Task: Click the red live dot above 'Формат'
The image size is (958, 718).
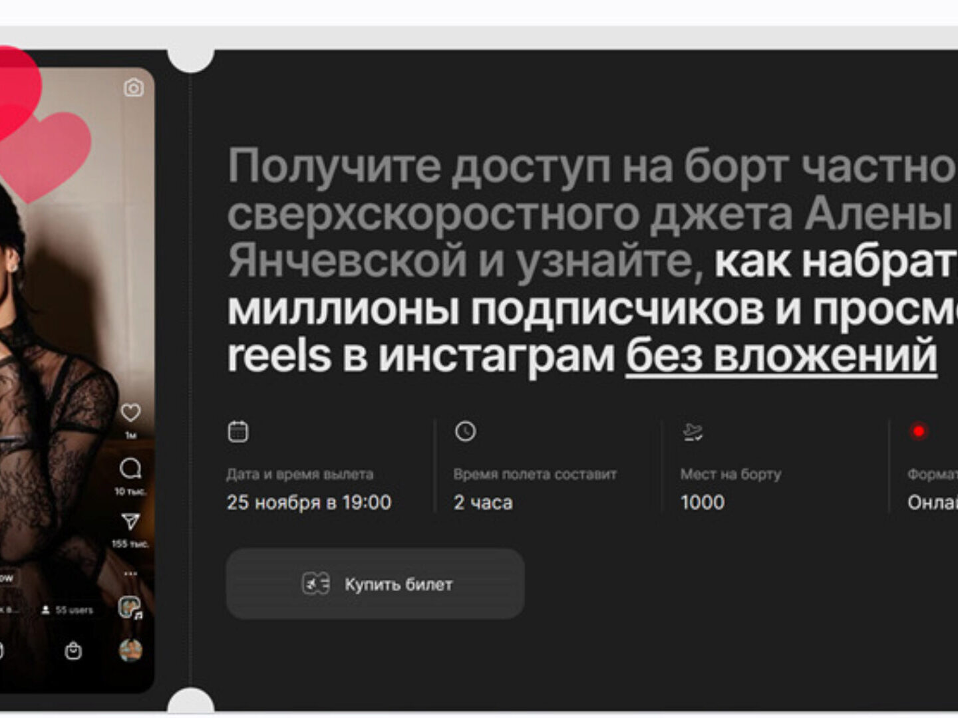Action: coord(919,431)
